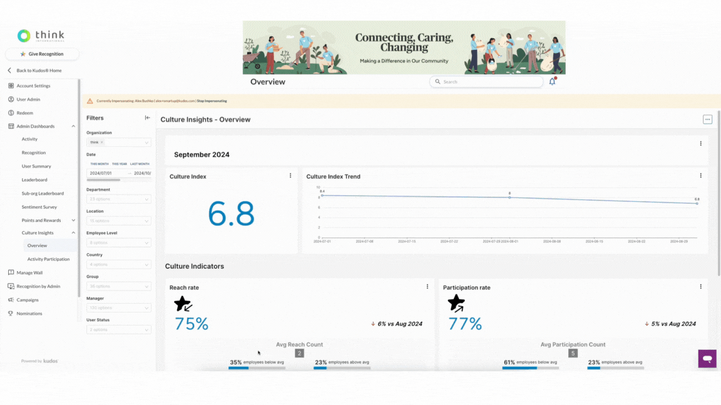
Task: Open notifications bell
Action: pyautogui.click(x=552, y=81)
